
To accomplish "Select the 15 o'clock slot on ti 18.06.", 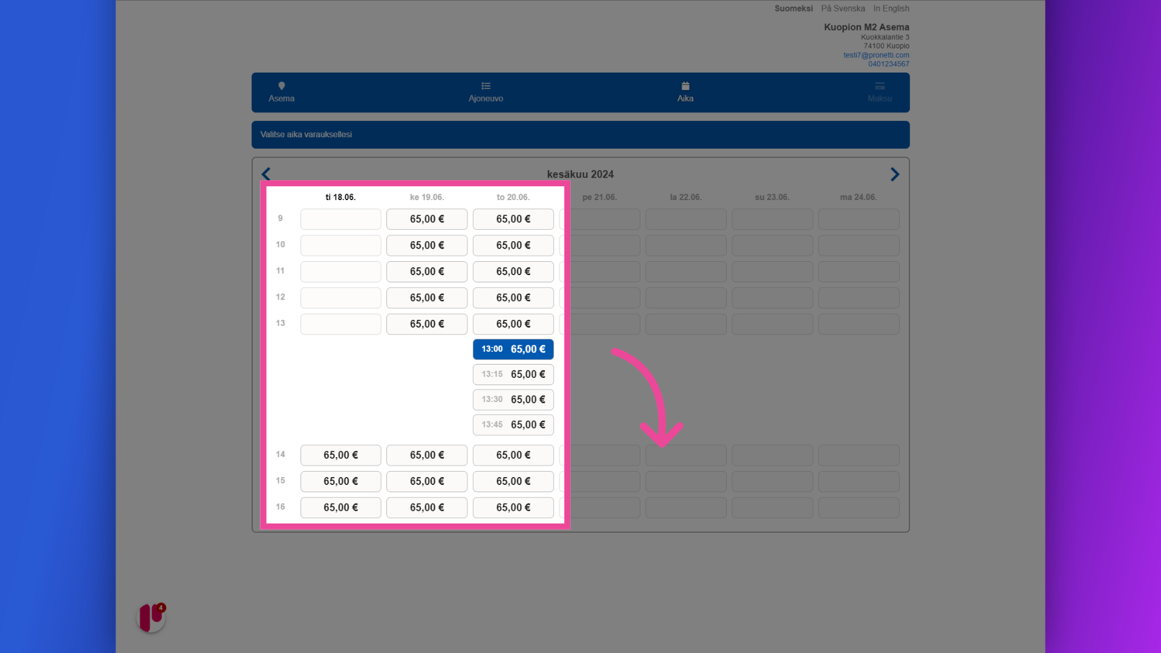I will 340,481.
